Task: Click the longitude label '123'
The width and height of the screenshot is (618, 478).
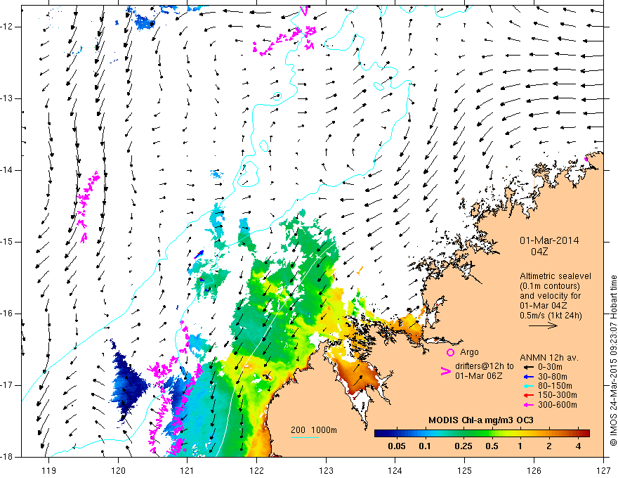Action: point(326,470)
